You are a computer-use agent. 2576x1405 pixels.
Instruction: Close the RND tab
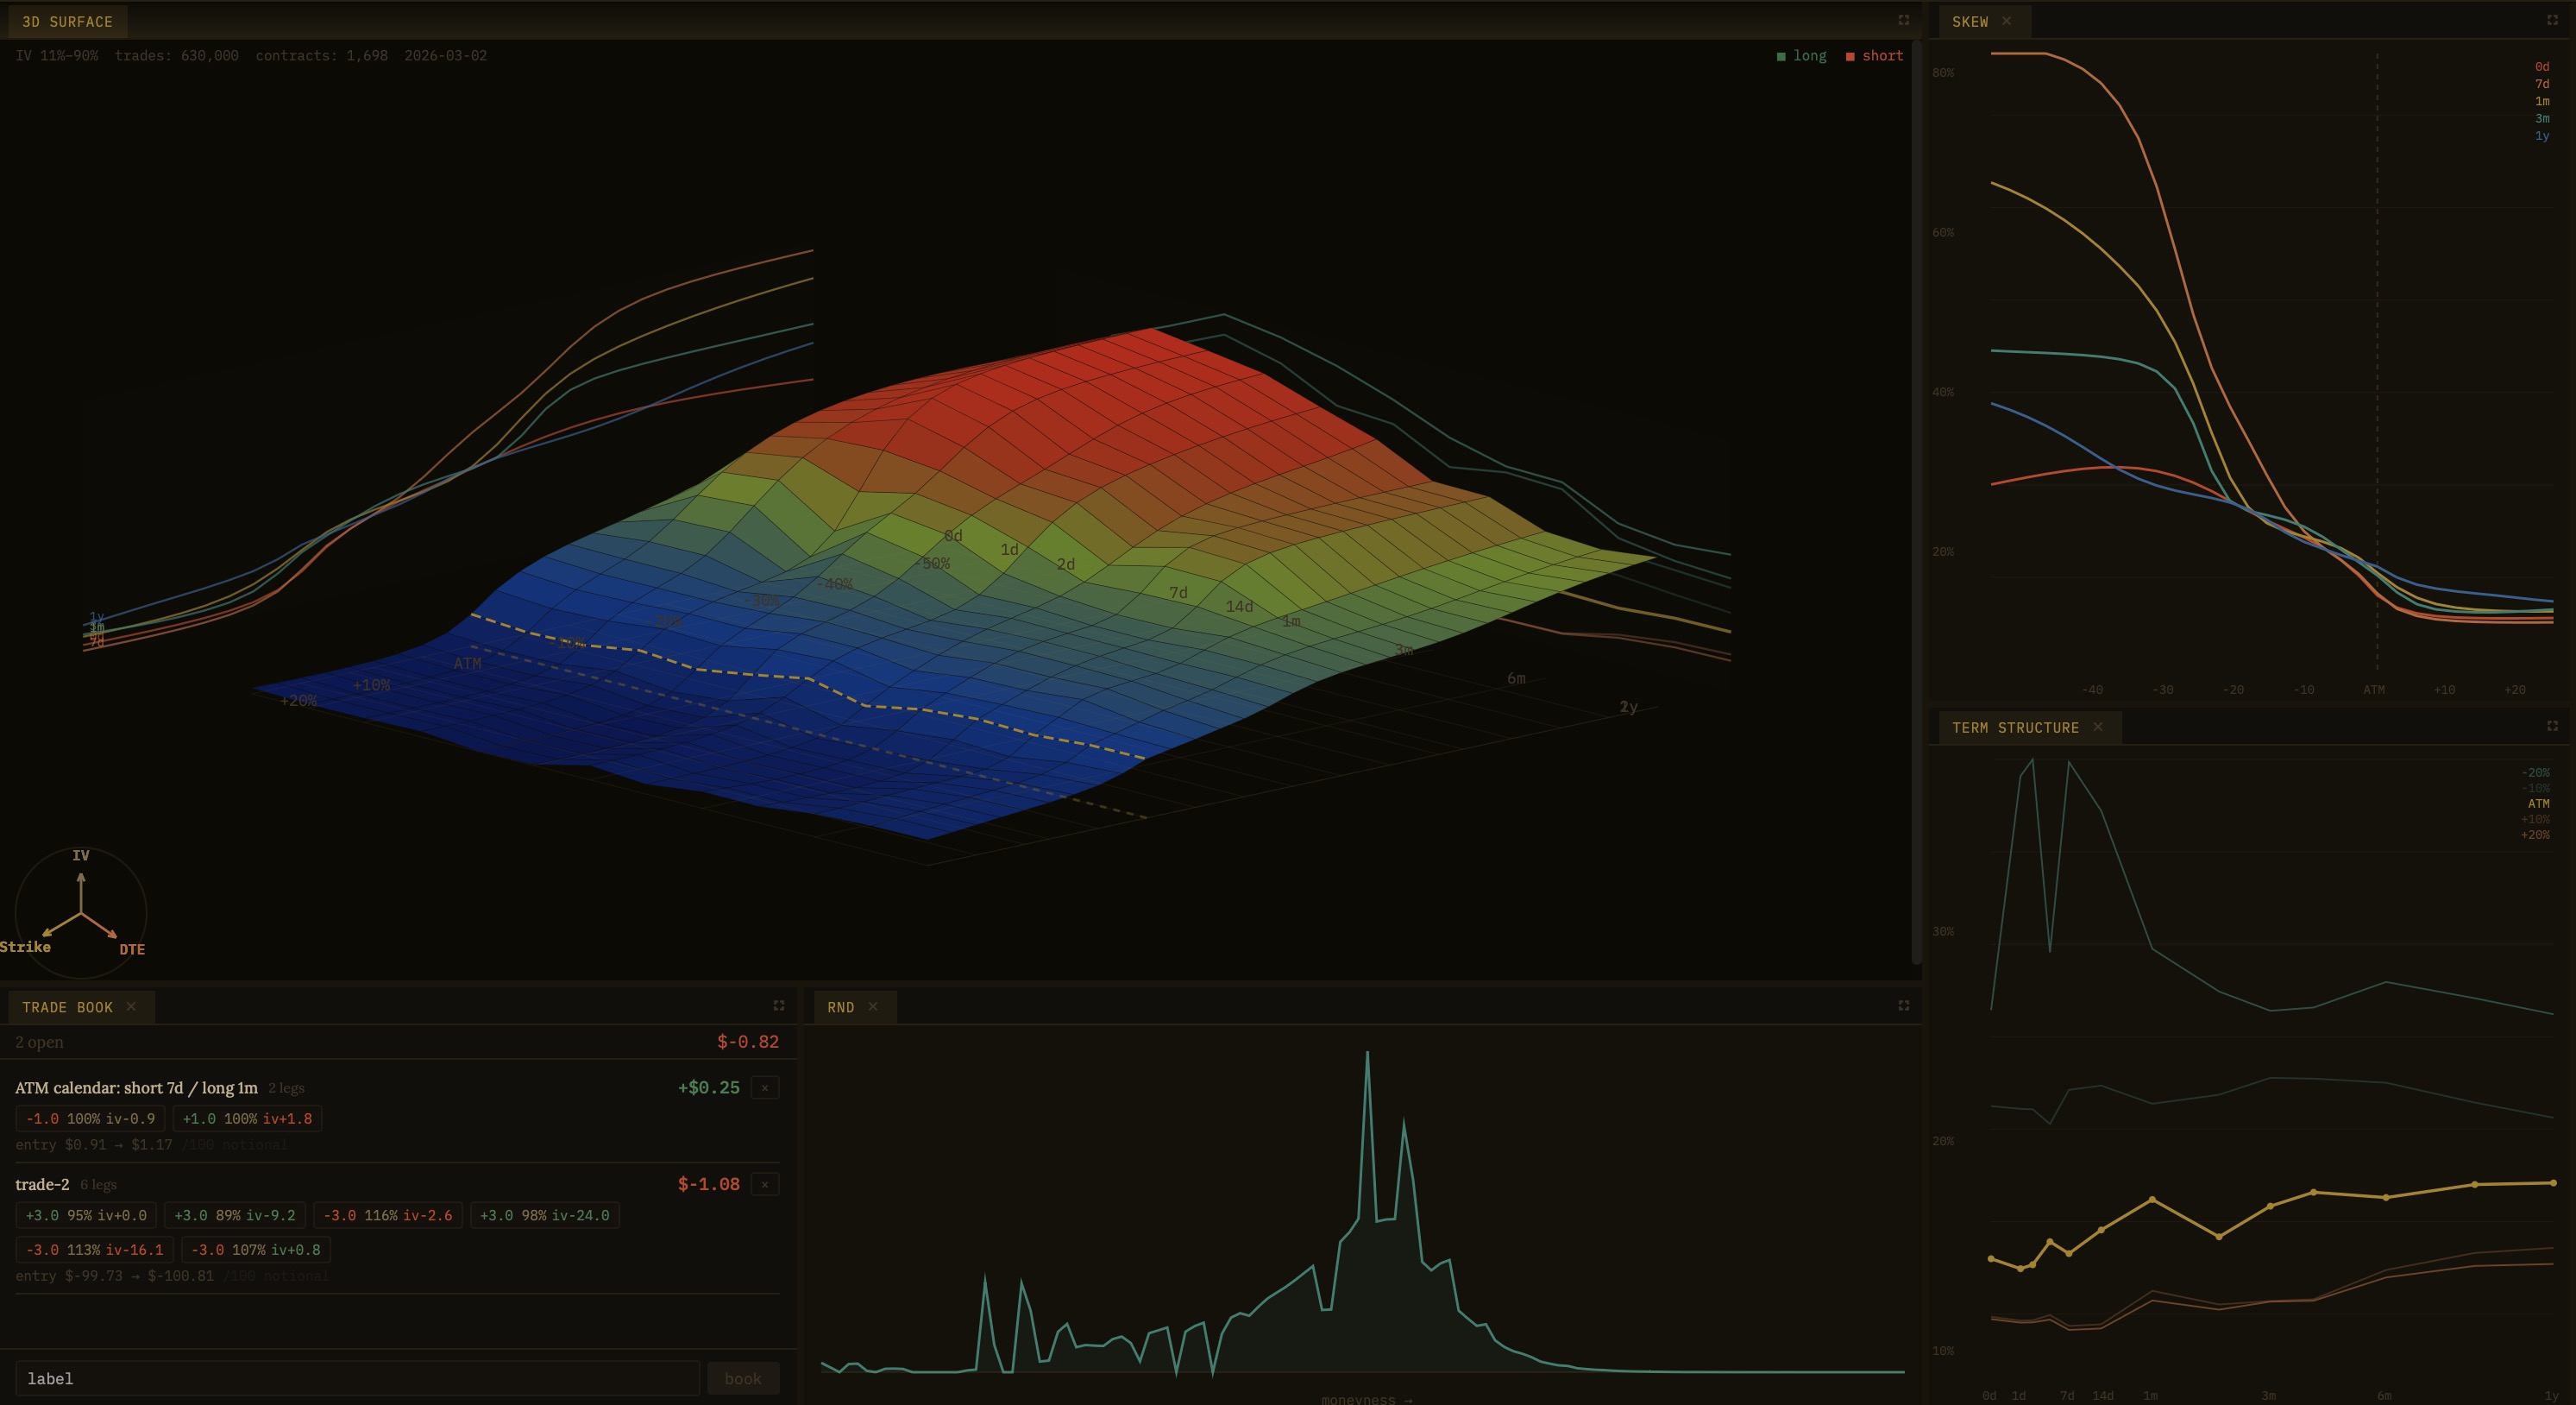click(873, 1007)
